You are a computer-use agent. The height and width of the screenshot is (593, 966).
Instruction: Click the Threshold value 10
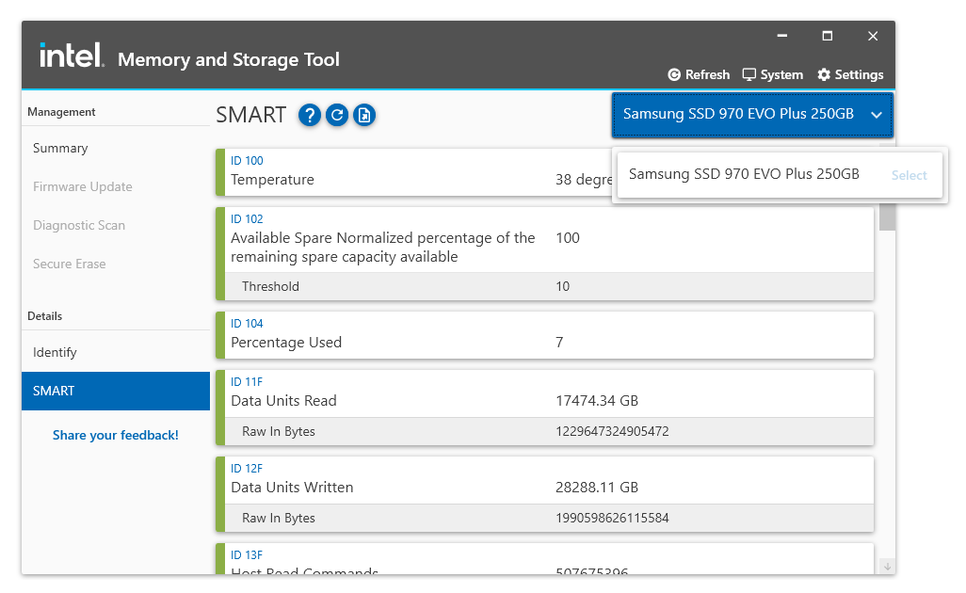coord(562,287)
